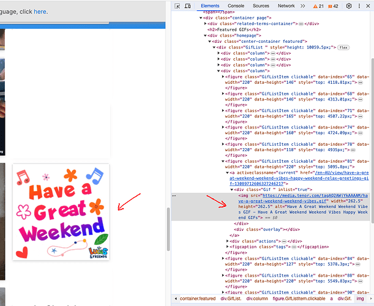
Task: Expand figure with data-index 84
Action: click(x=223, y=258)
